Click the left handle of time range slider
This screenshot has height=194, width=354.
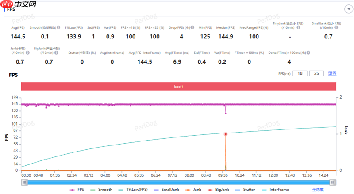click(x=23, y=182)
